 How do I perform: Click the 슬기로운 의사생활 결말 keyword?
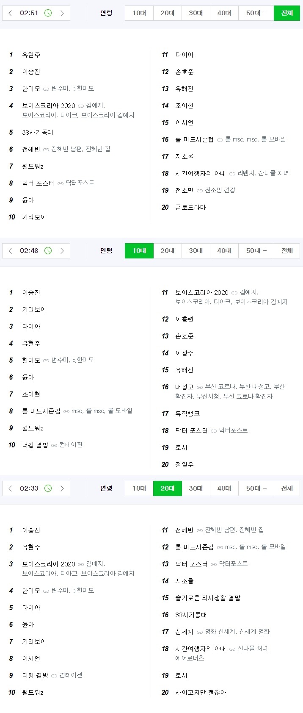pos(208,598)
